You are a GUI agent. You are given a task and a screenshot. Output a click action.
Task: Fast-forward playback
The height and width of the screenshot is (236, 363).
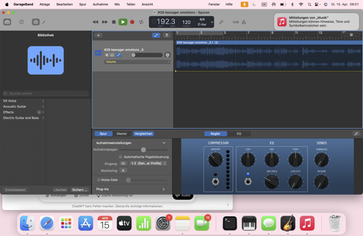(105, 22)
